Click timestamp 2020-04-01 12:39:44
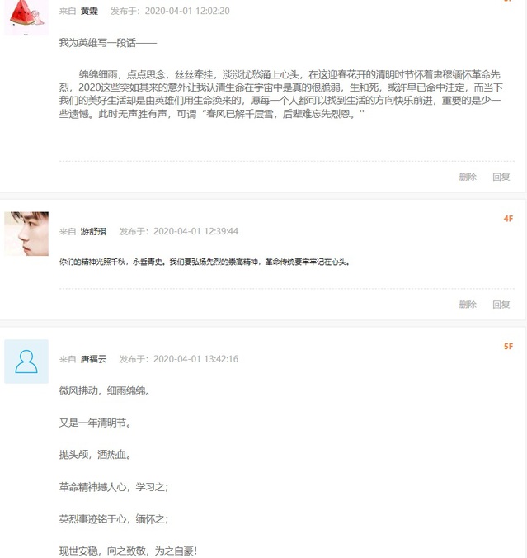 coord(196,232)
